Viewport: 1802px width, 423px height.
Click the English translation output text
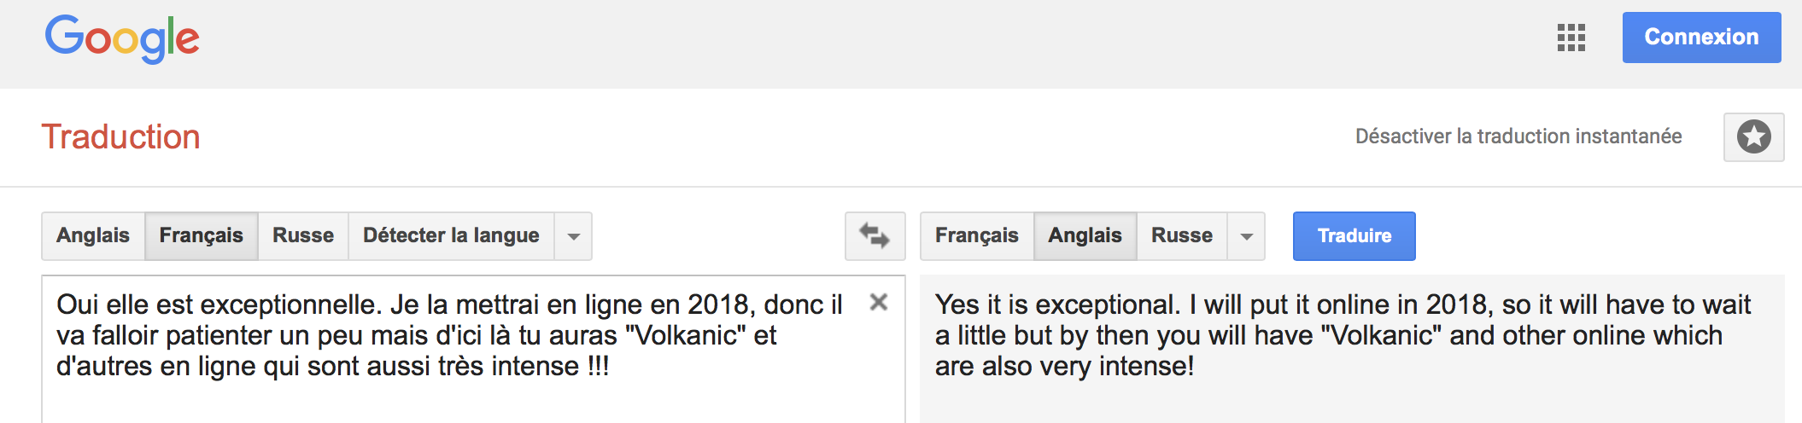pos(1341,336)
